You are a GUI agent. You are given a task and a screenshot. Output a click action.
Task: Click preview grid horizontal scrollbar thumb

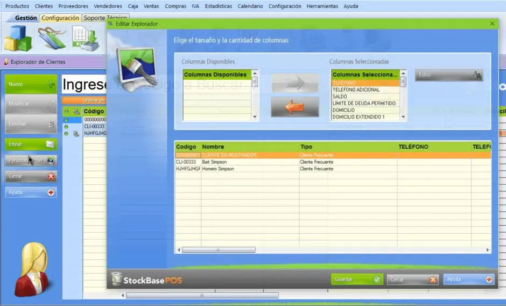[219, 250]
